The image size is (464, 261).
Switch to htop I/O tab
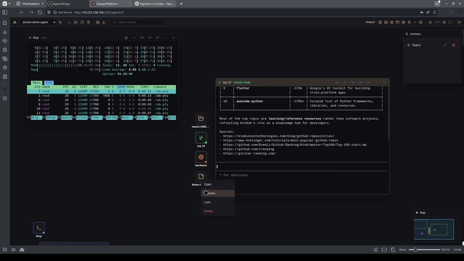tap(49, 83)
